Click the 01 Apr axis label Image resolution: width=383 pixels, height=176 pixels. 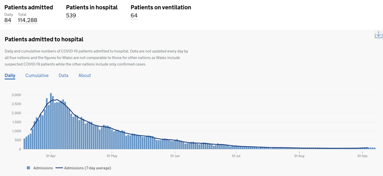[51, 156]
